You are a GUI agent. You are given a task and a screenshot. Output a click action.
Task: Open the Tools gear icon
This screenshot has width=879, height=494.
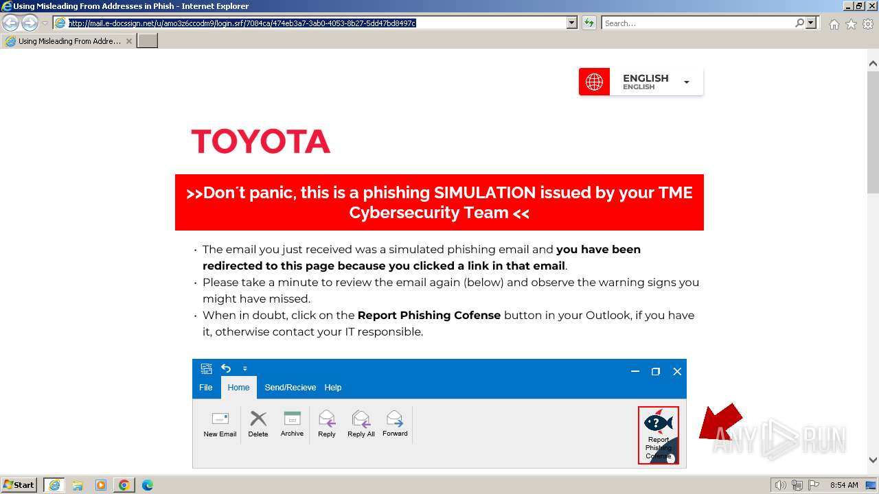click(x=868, y=24)
